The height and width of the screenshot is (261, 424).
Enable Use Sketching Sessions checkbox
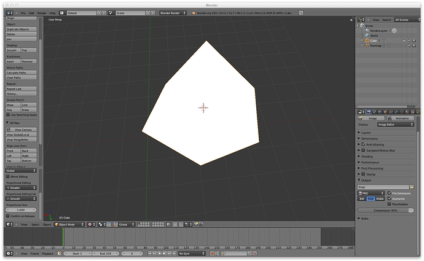[x=8, y=115]
